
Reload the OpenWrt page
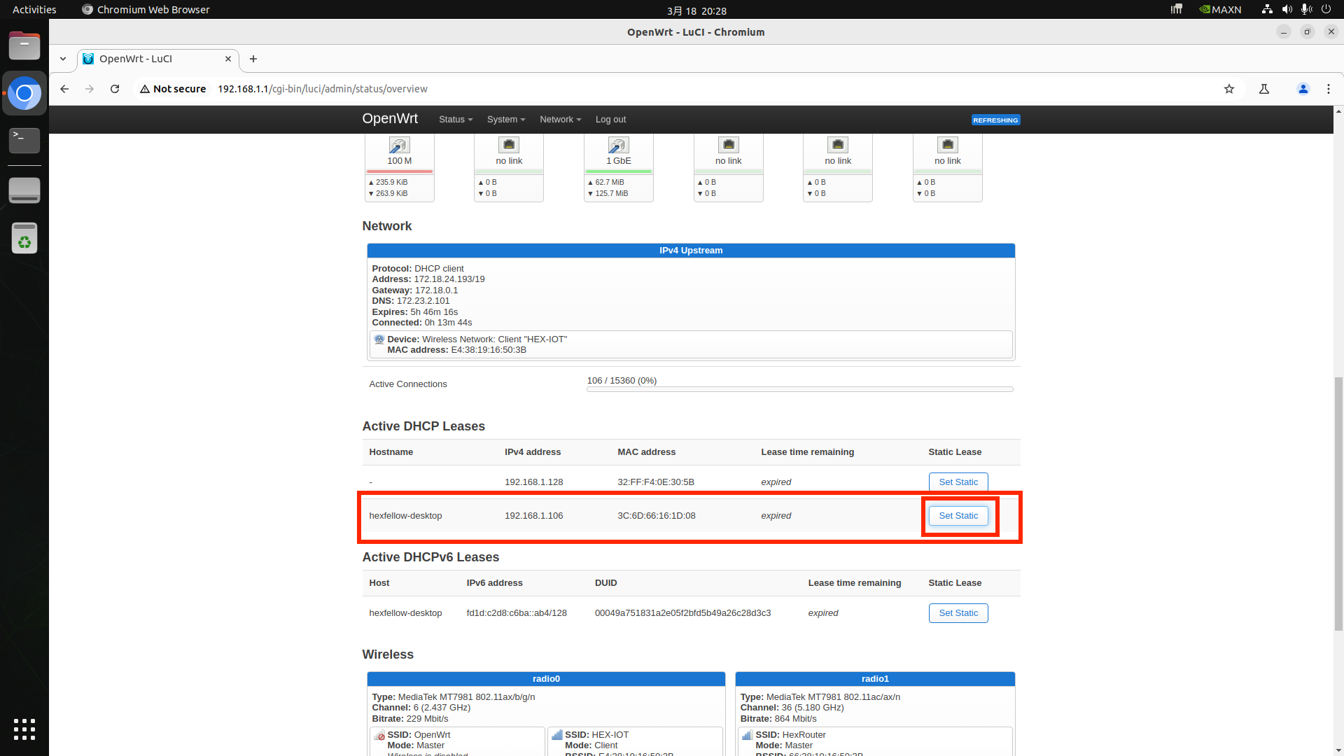[115, 89]
